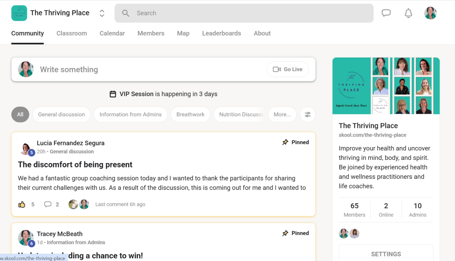Image resolution: width=455 pixels, height=261 pixels.
Task: Click Information from Admins under Tracey's name
Action: point(76,242)
